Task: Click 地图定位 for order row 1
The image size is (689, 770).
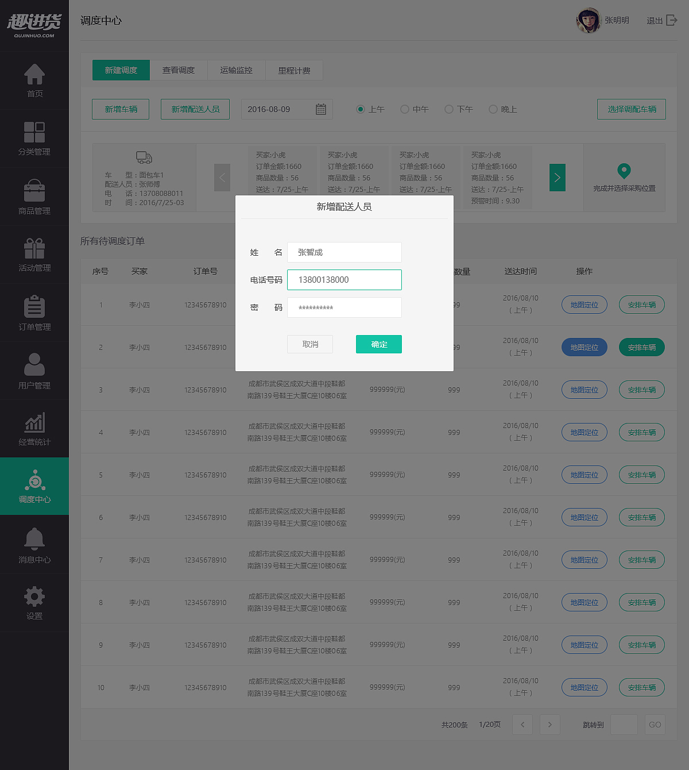Action: pos(585,305)
